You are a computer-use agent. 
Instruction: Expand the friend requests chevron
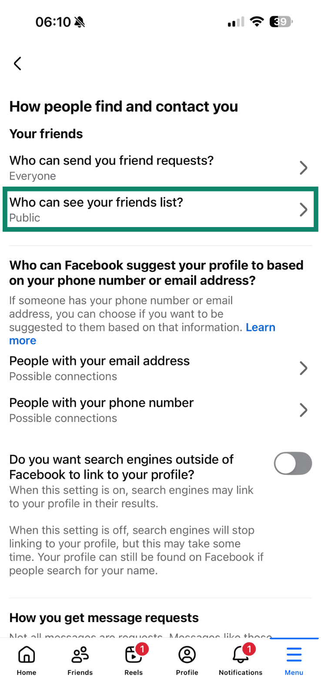click(x=304, y=168)
